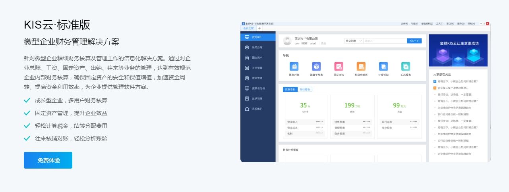The width and height of the screenshot is (509, 192).
Task: Select 系统维护 text in the sidebar
Action: (x=257, y=109)
